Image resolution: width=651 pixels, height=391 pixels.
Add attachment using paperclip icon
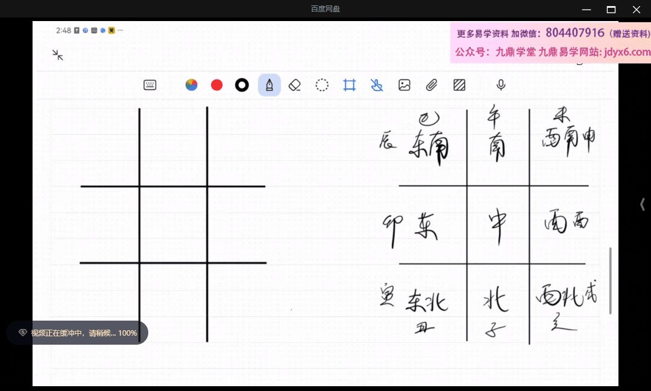(x=432, y=85)
